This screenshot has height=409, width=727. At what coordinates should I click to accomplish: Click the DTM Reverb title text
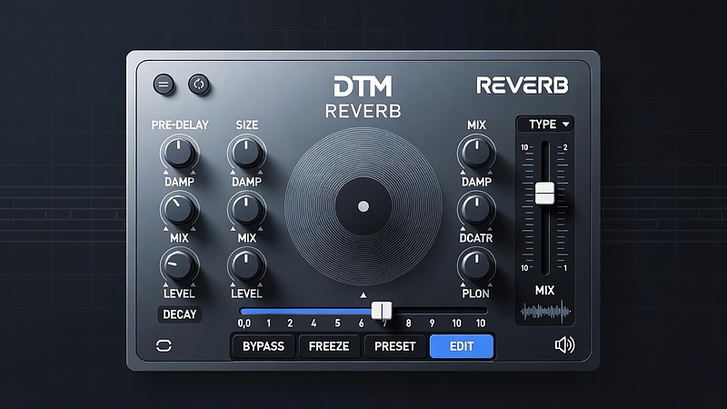[x=363, y=98]
